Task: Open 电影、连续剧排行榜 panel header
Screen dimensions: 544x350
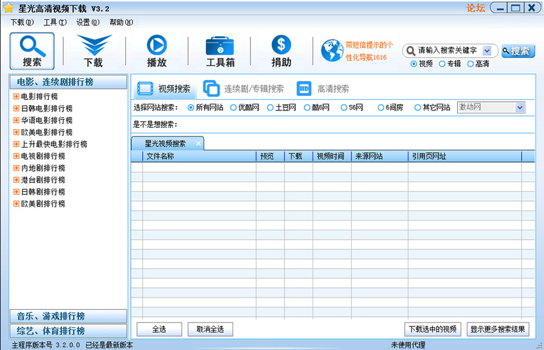Action: pos(68,82)
